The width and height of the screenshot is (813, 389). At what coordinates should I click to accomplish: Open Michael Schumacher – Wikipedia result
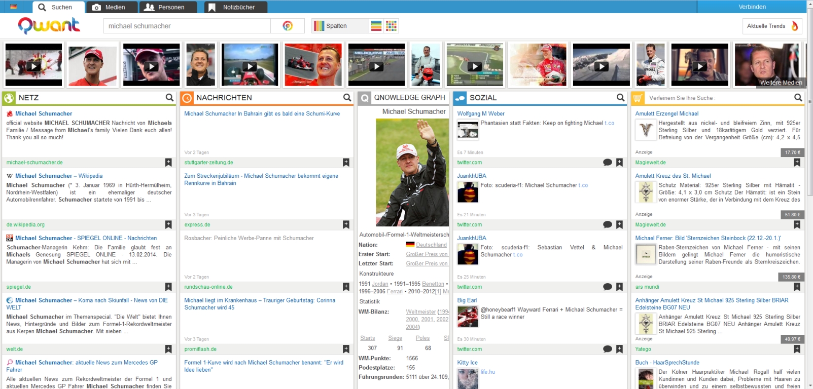pyautogui.click(x=59, y=176)
